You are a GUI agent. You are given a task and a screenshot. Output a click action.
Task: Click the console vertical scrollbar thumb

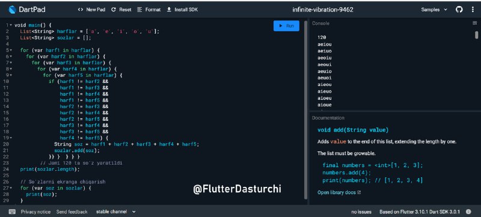[476, 35]
